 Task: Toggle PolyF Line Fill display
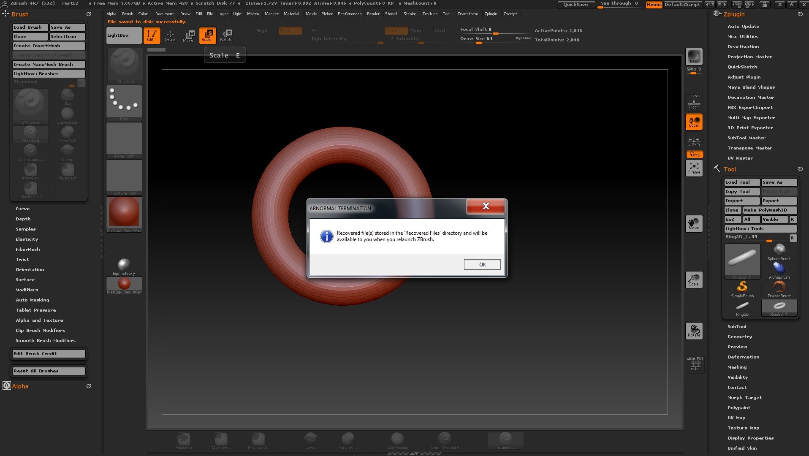click(x=695, y=364)
